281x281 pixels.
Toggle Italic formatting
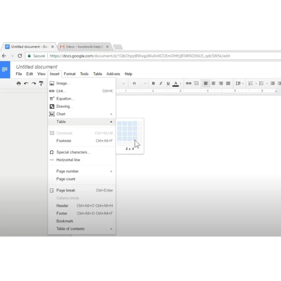click(x=161, y=83)
